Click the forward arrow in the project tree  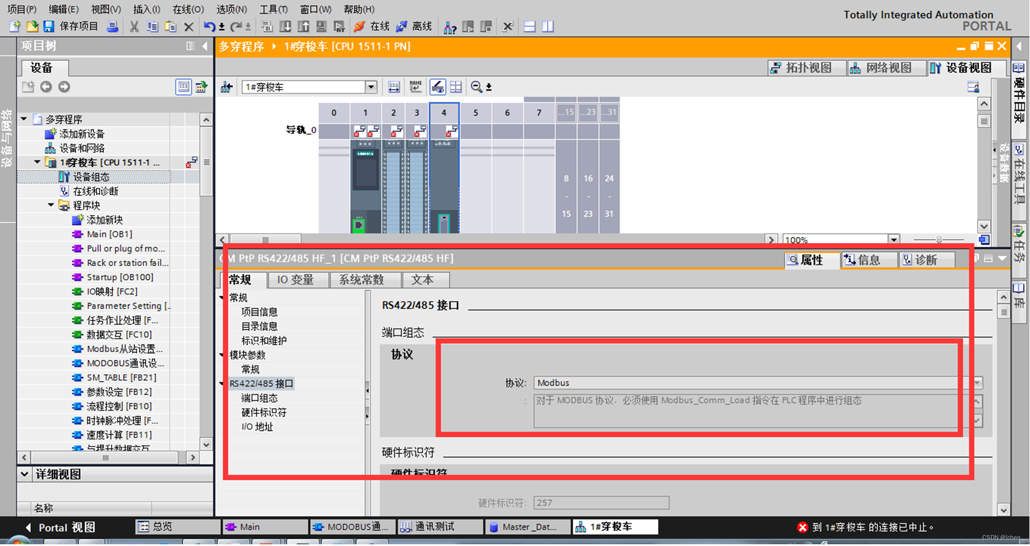point(64,87)
